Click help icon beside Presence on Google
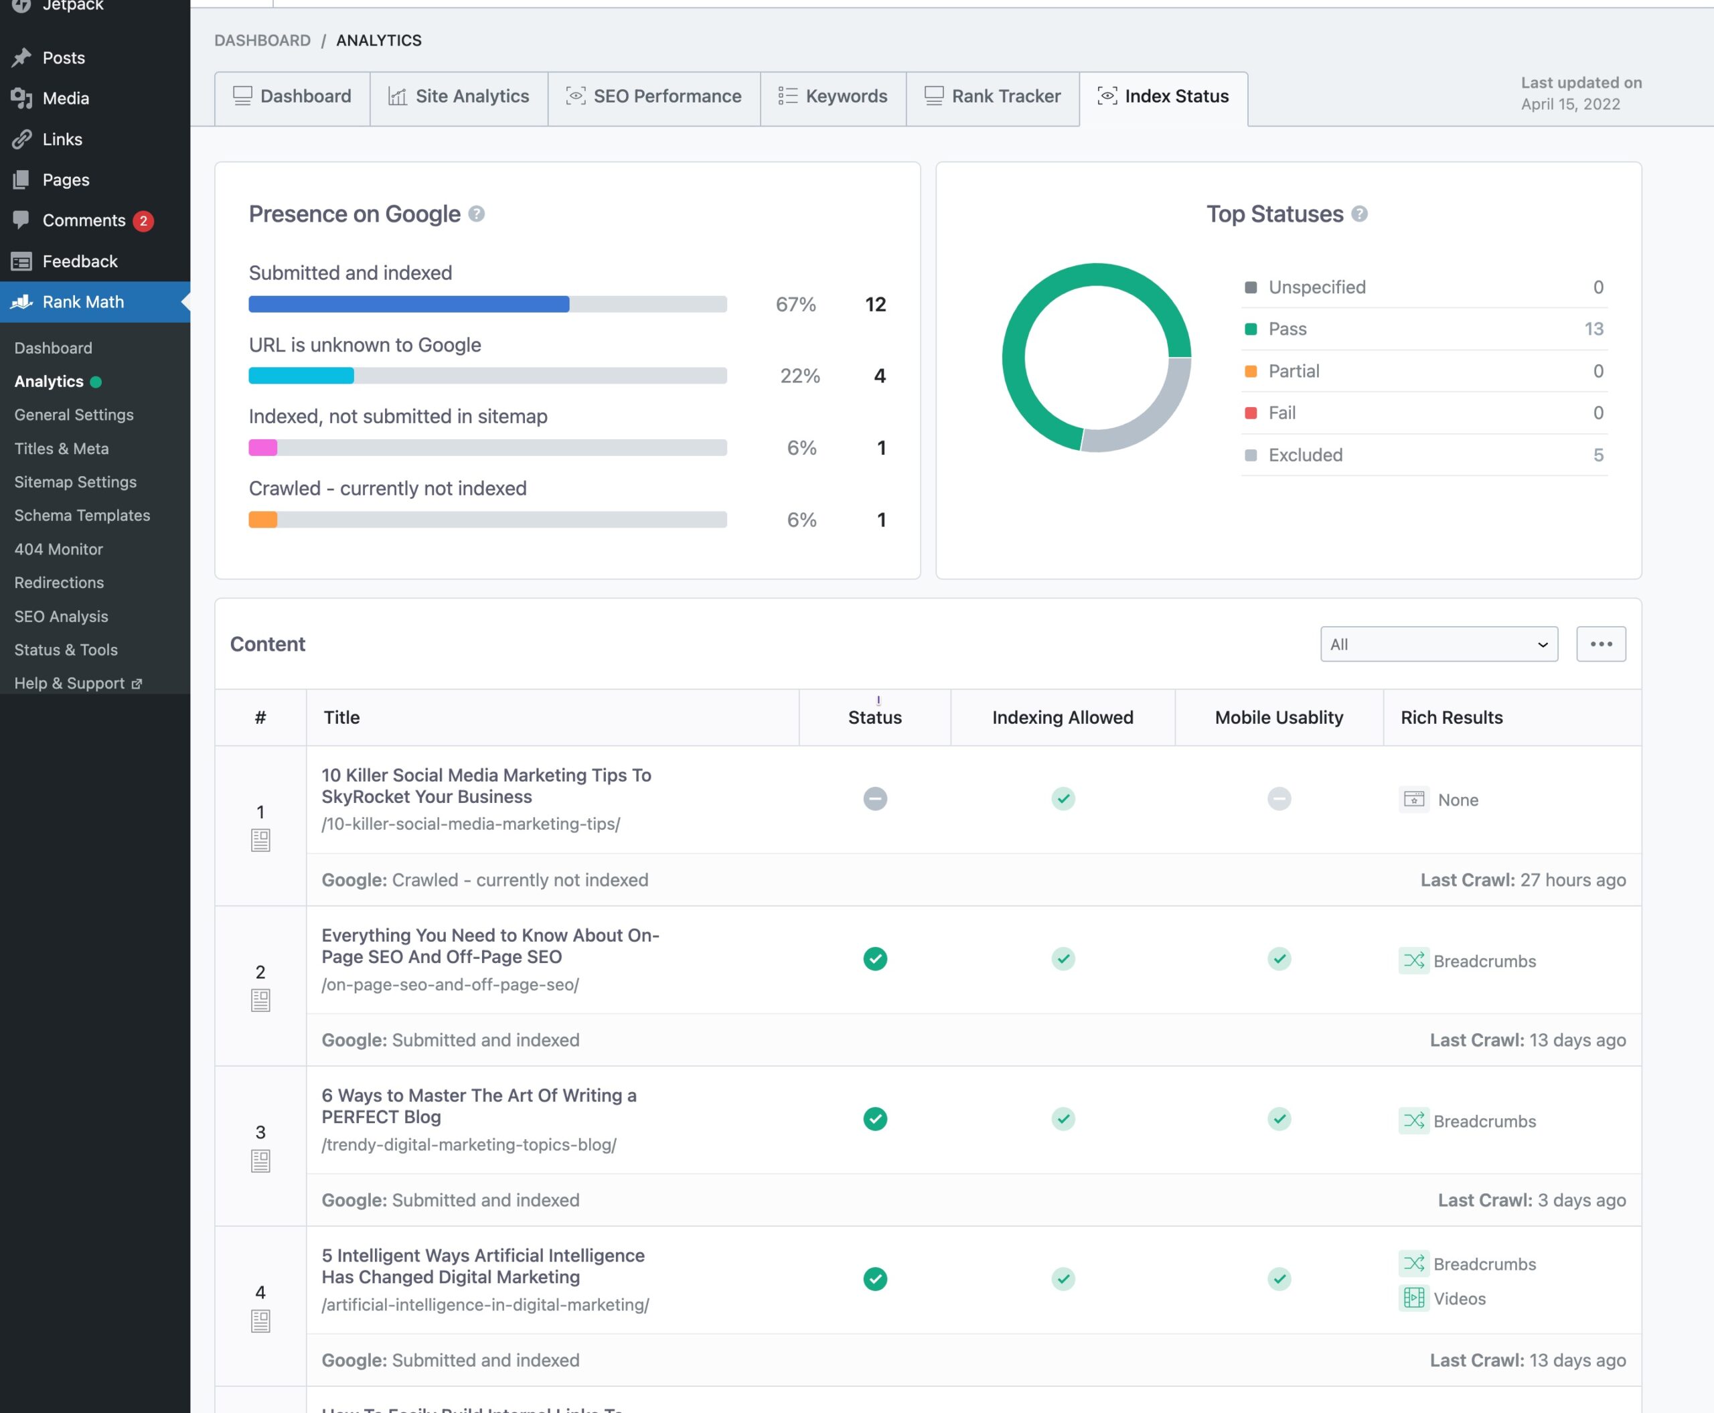This screenshot has height=1413, width=1714. click(477, 214)
